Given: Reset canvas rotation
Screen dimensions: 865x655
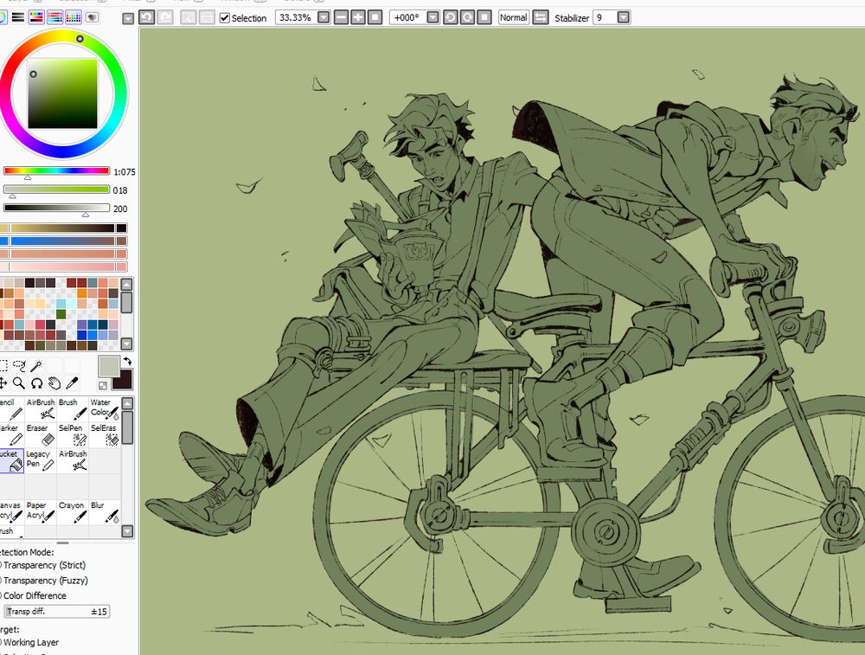Looking at the screenshot, I should 484,17.
